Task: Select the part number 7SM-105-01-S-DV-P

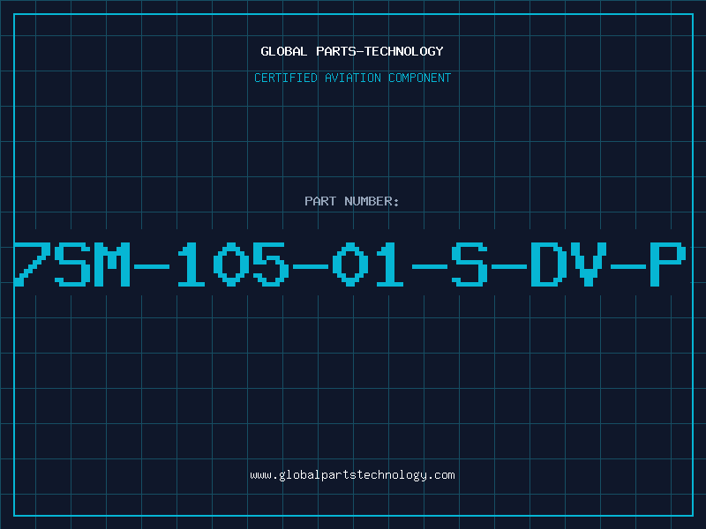Action: (350, 264)
